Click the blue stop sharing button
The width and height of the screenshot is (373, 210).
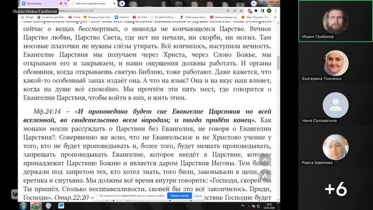[180, 196]
